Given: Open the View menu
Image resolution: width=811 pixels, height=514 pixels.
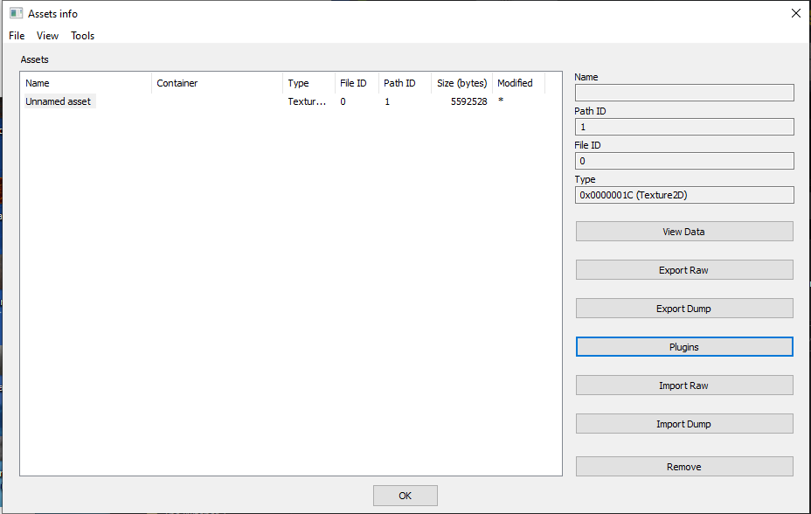Looking at the screenshot, I should (x=47, y=36).
